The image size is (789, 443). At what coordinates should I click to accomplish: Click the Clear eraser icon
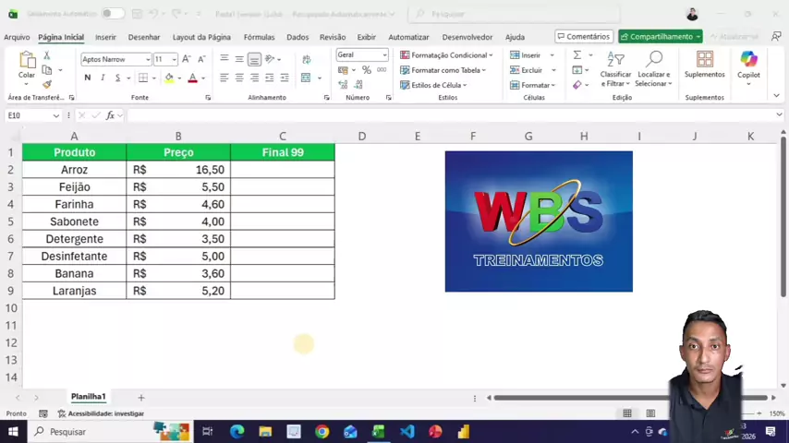click(577, 85)
